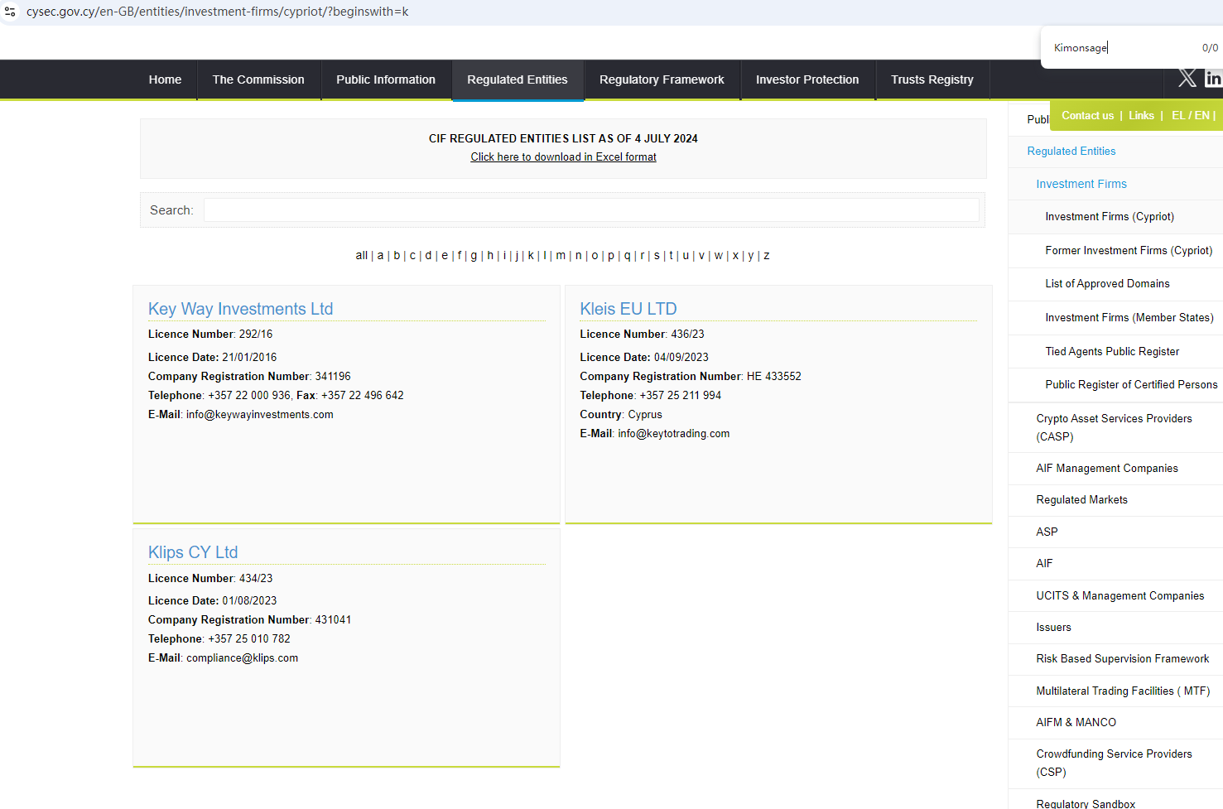Filter entities by letter 'e'
Viewport: 1223px width, 809px height.
(445, 256)
